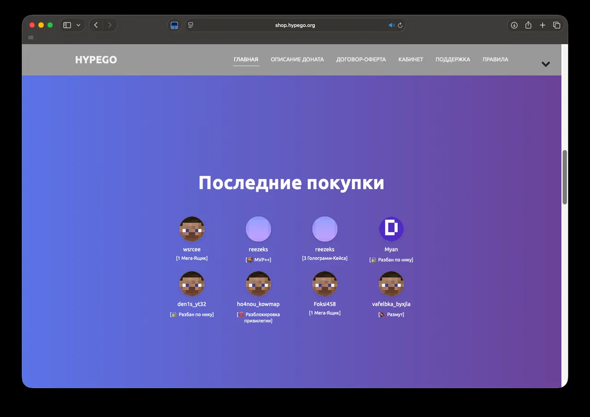Click the den1s_yt32 nickname text
Screen dimensions: 590x417
tap(192, 304)
